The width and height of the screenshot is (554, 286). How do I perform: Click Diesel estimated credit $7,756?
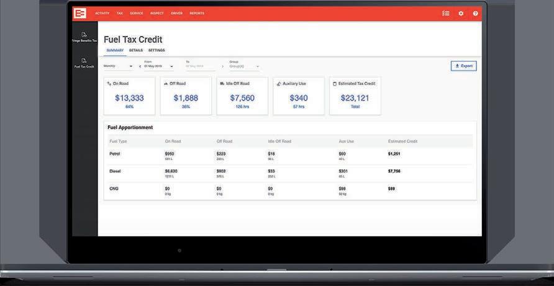point(394,171)
